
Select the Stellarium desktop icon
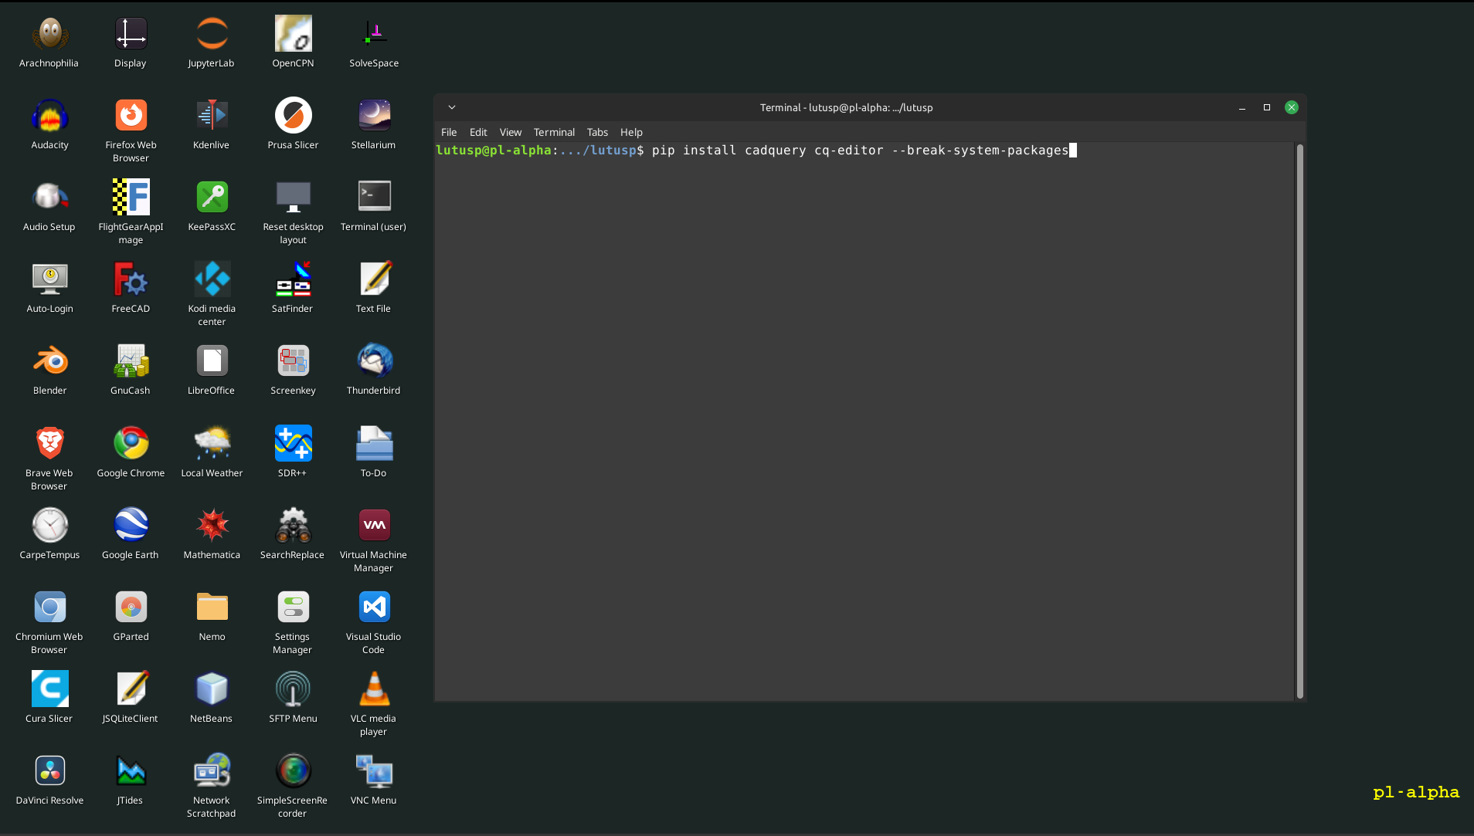(x=374, y=117)
